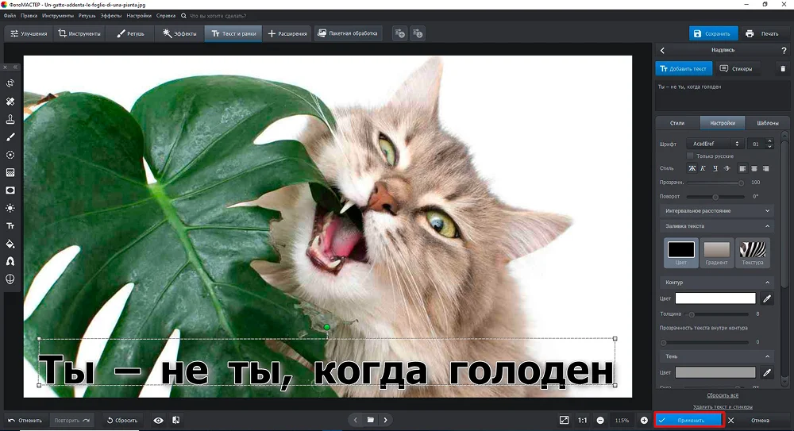
Task: Pick contour color with the eyedropper
Action: [x=767, y=298]
